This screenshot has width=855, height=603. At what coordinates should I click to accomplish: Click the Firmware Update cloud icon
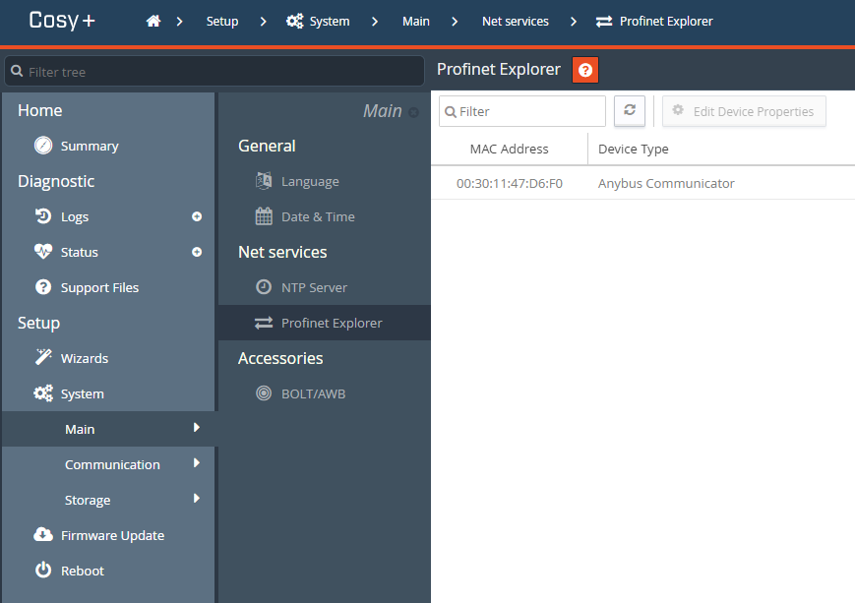tap(43, 534)
